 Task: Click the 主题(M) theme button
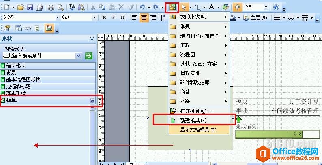click(x=255, y=18)
